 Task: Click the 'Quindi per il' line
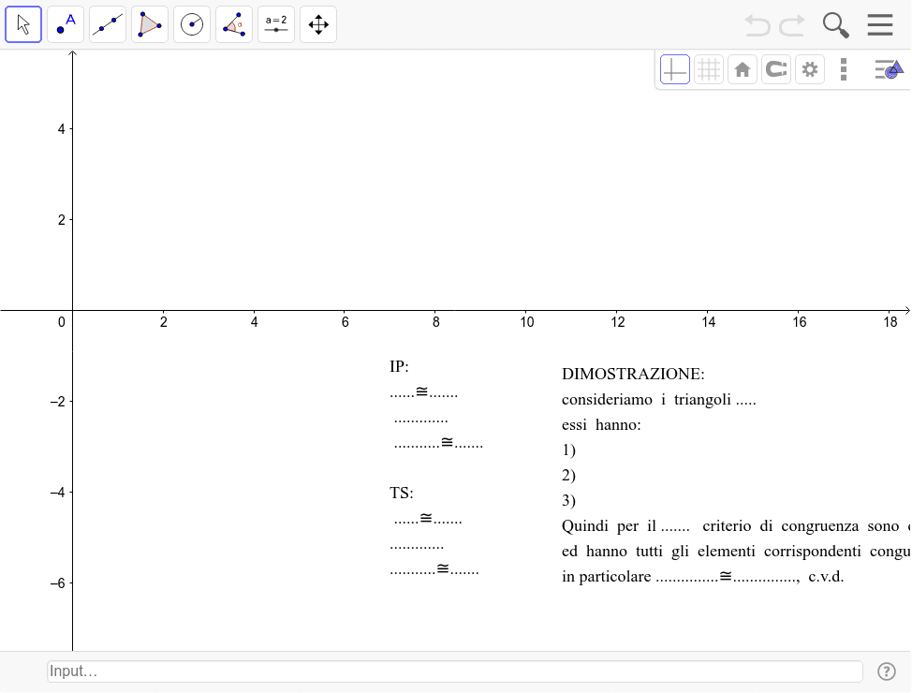[x=736, y=526]
